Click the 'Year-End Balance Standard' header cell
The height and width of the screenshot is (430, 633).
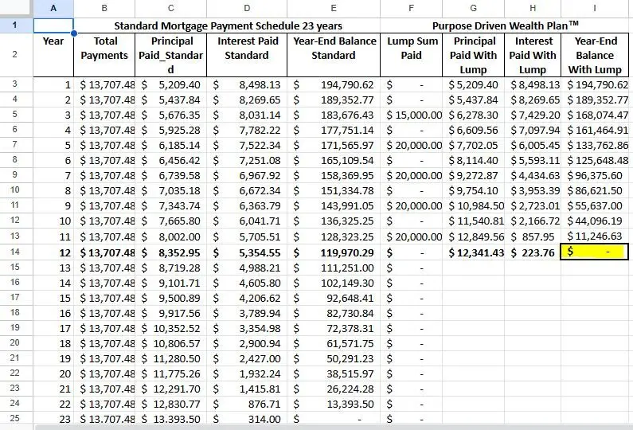334,55
